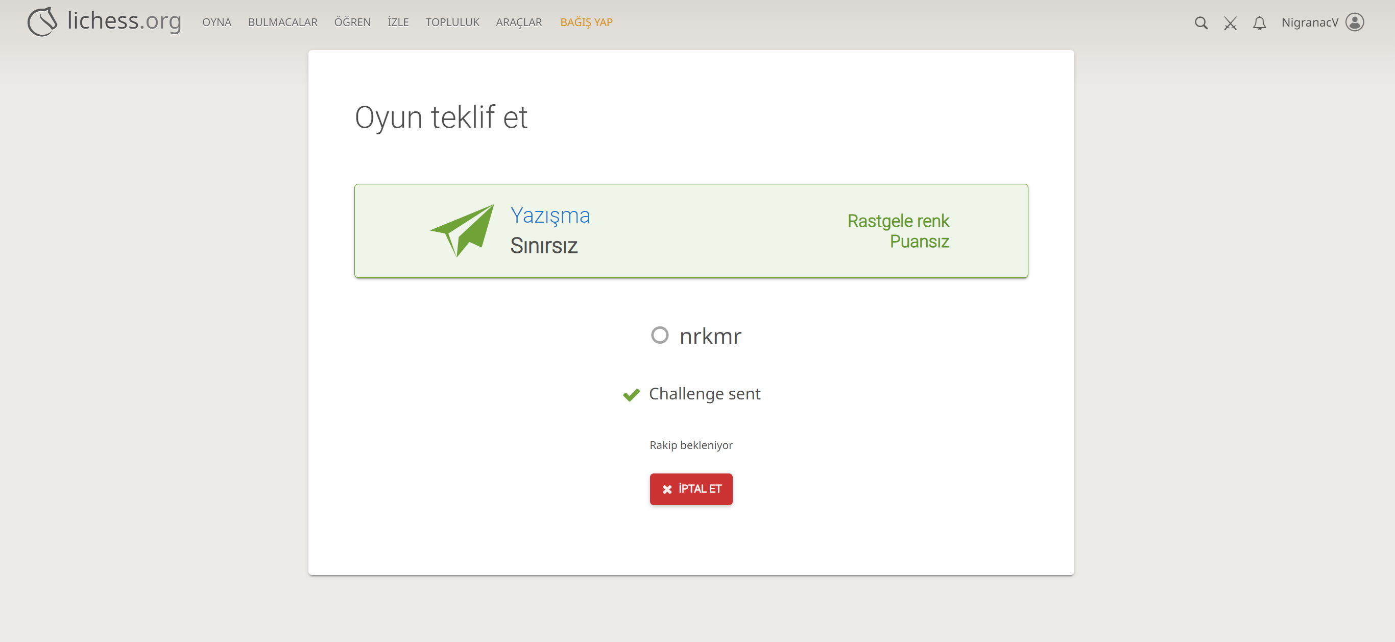Image resolution: width=1395 pixels, height=642 pixels.
Task: Click the Yazışma variant link
Action: click(x=549, y=216)
